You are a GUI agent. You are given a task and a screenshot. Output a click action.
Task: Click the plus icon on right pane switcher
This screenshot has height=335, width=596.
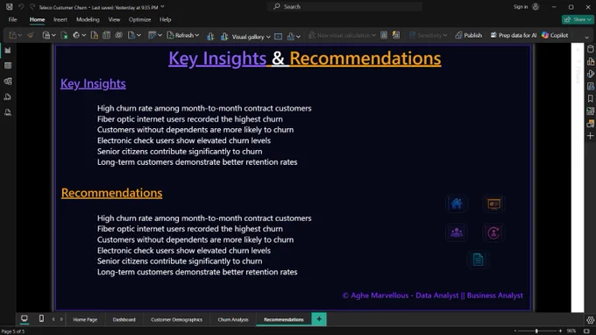[590, 136]
